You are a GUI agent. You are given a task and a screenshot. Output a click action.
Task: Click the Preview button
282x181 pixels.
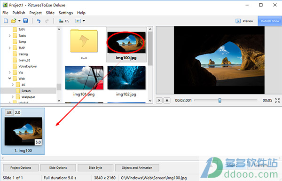(244, 21)
